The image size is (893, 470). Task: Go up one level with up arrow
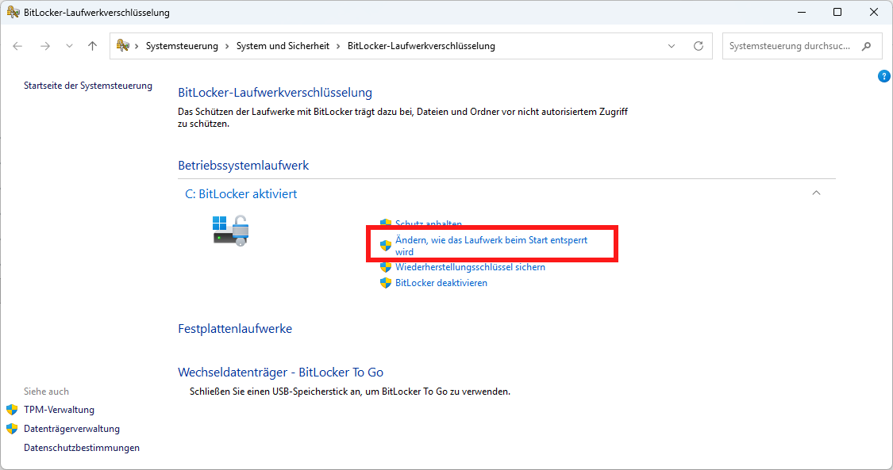point(92,46)
